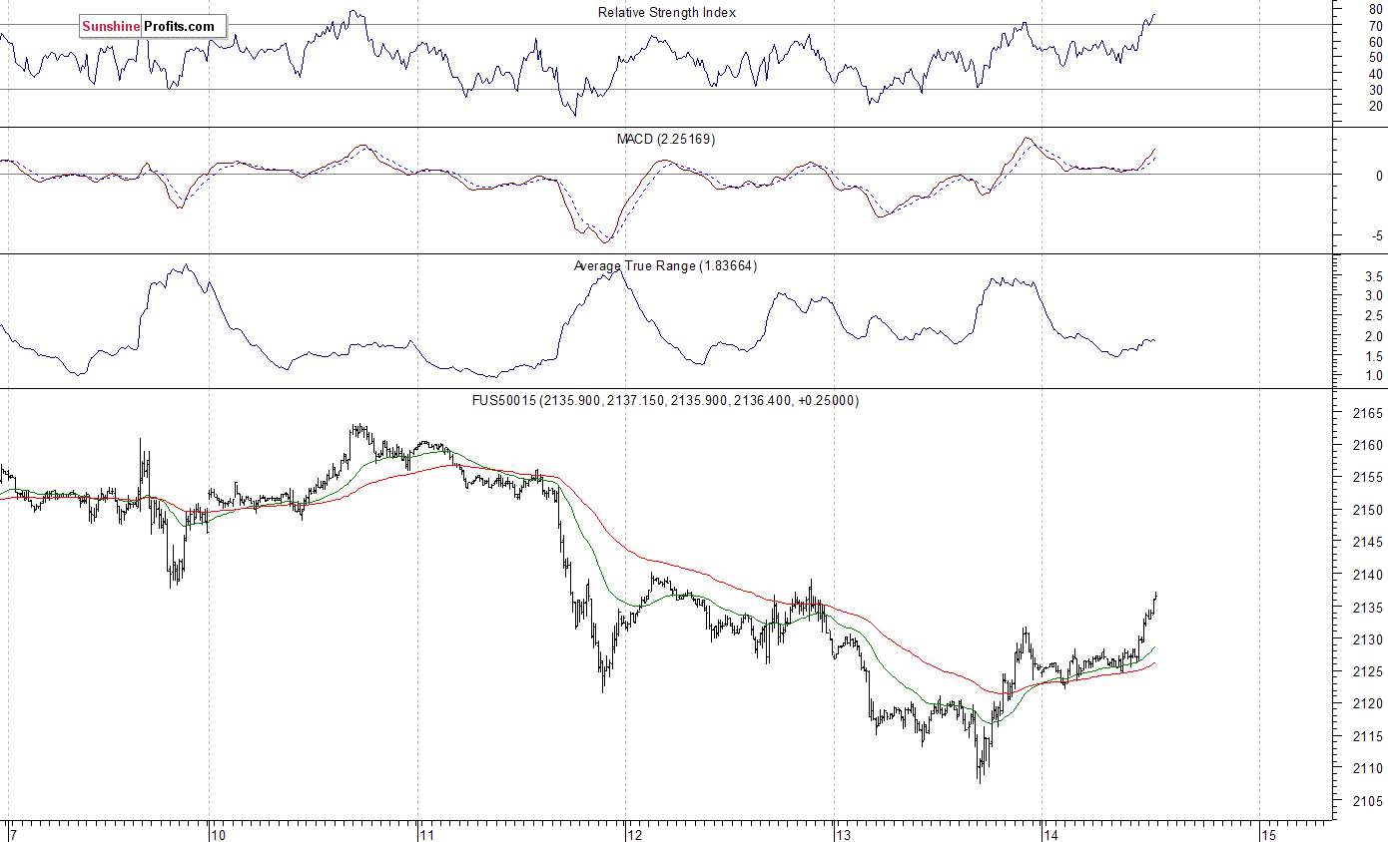Click the 2140 price axis label
Viewport: 1388px width, 842px height.
coord(1367,575)
